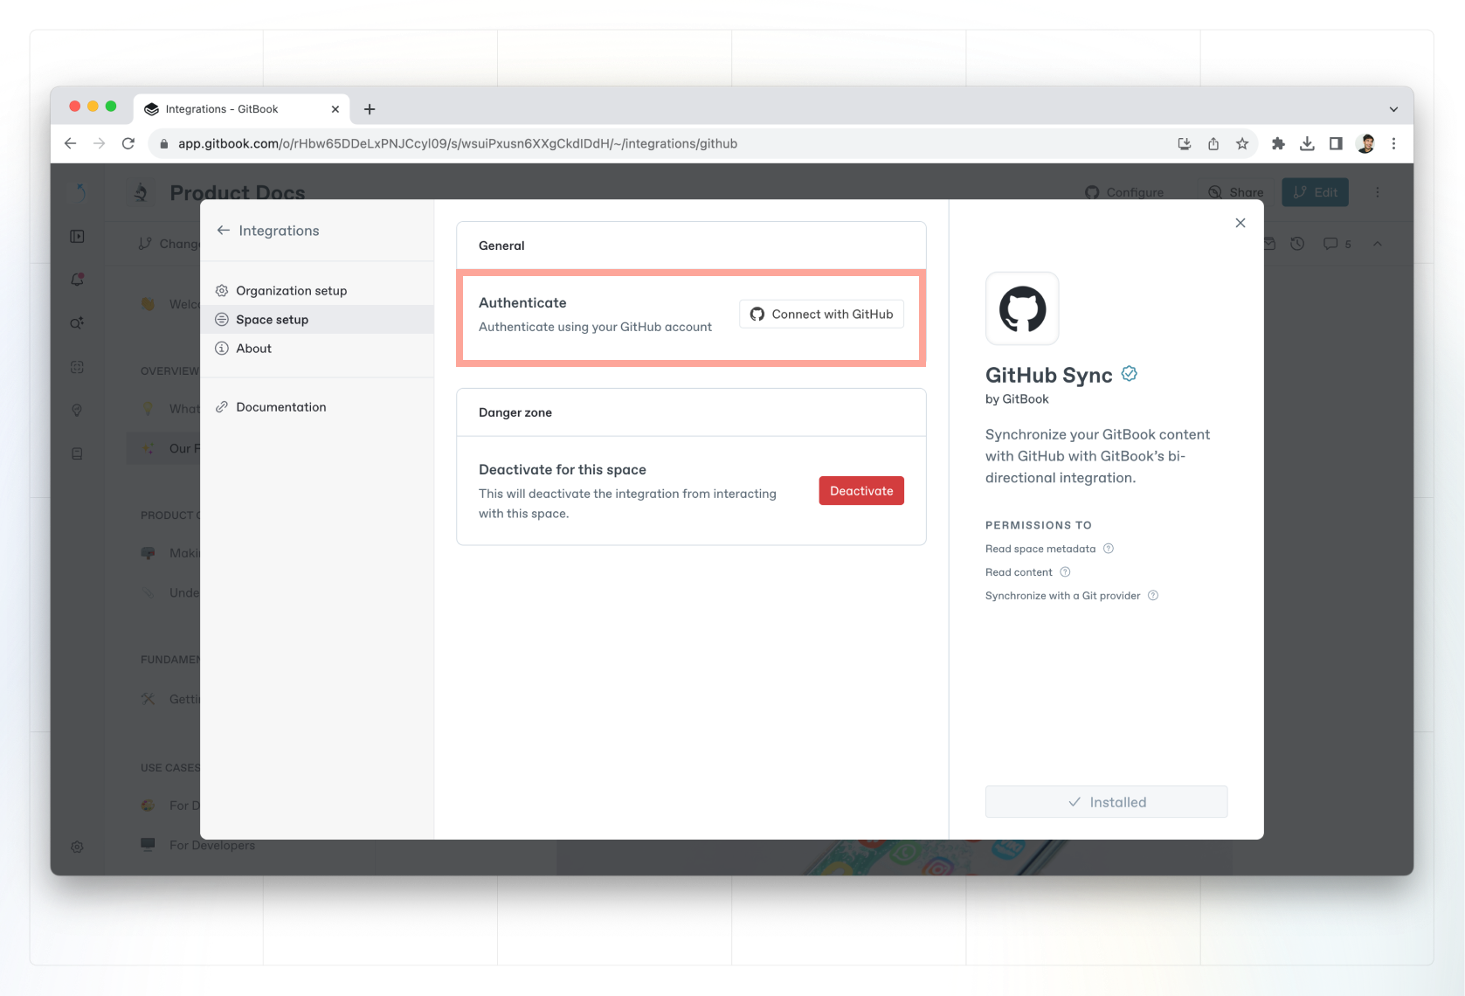
Task: Click the GitHub Sync logo icon
Action: click(x=1022, y=308)
